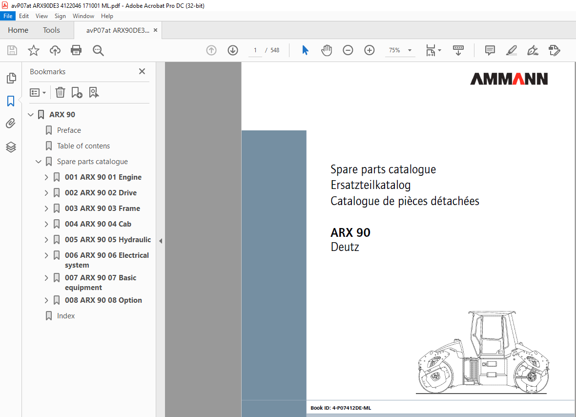The height and width of the screenshot is (417, 576).
Task: Zoom in with plus button
Action: click(x=369, y=50)
